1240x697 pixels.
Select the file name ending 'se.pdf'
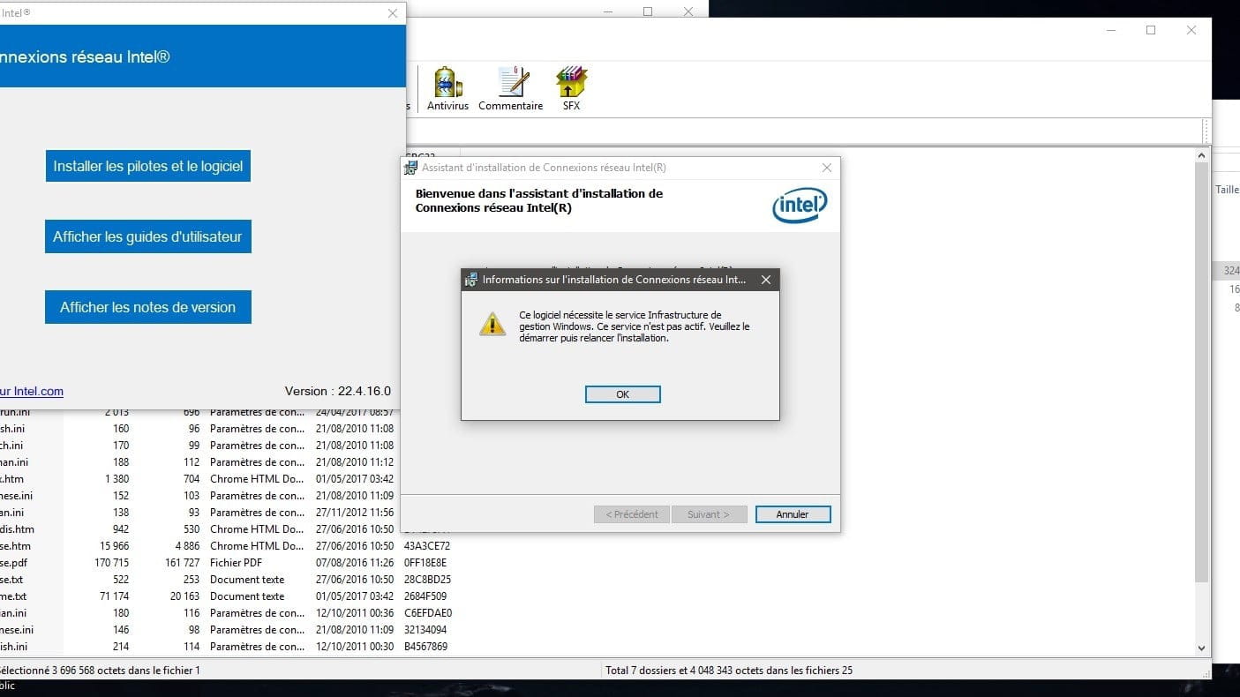point(16,563)
